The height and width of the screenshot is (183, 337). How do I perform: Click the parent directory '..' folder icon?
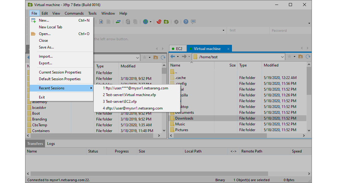[x=172, y=72]
